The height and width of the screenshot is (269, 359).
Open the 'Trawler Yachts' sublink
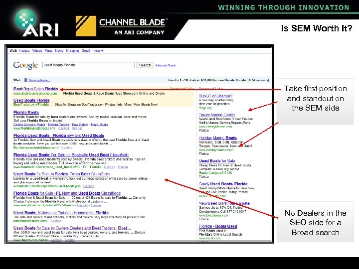[58, 125]
